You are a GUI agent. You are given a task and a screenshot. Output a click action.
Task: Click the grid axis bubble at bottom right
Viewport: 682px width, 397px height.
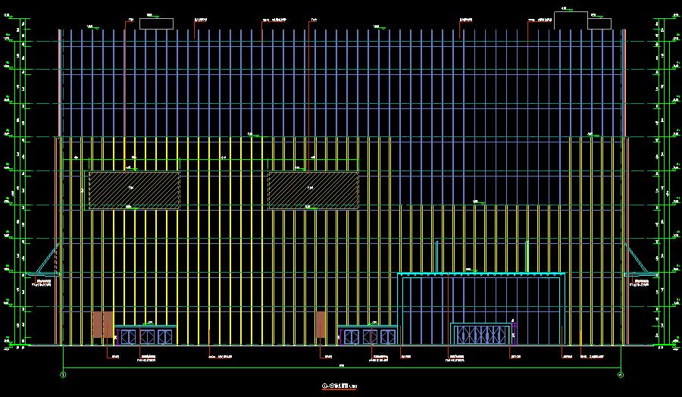coord(620,374)
